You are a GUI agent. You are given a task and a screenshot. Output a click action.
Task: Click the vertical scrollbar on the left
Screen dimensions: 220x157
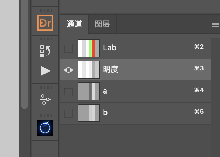[25, 54]
